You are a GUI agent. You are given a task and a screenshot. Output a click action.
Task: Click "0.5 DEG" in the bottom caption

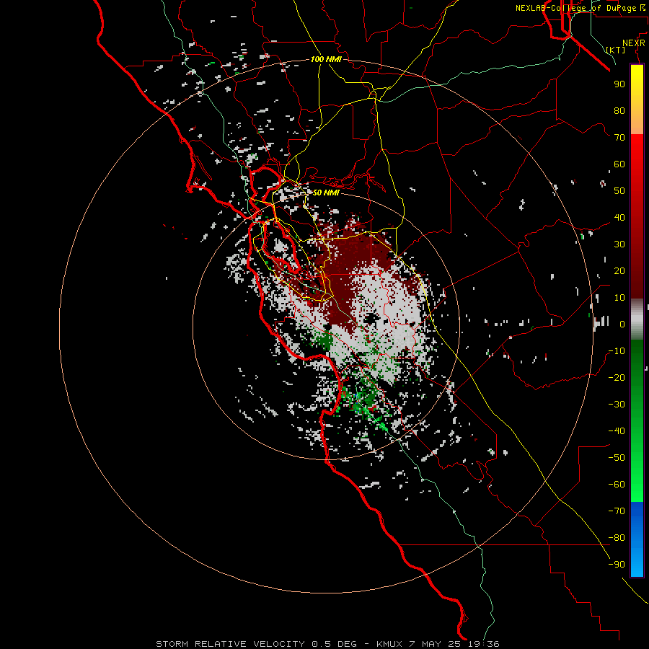[334, 644]
